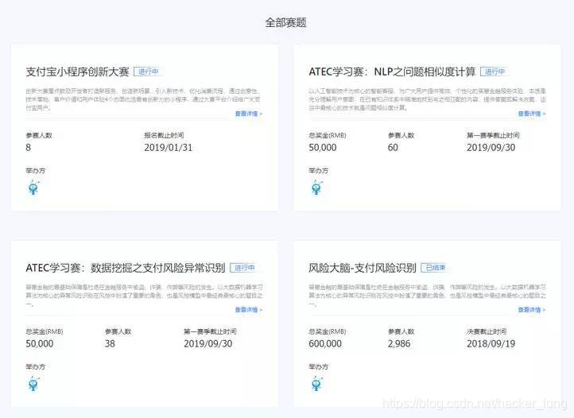Open the 支付宝小程序创新大赛 title
Screen dimensions: 574x418
click(x=77, y=72)
